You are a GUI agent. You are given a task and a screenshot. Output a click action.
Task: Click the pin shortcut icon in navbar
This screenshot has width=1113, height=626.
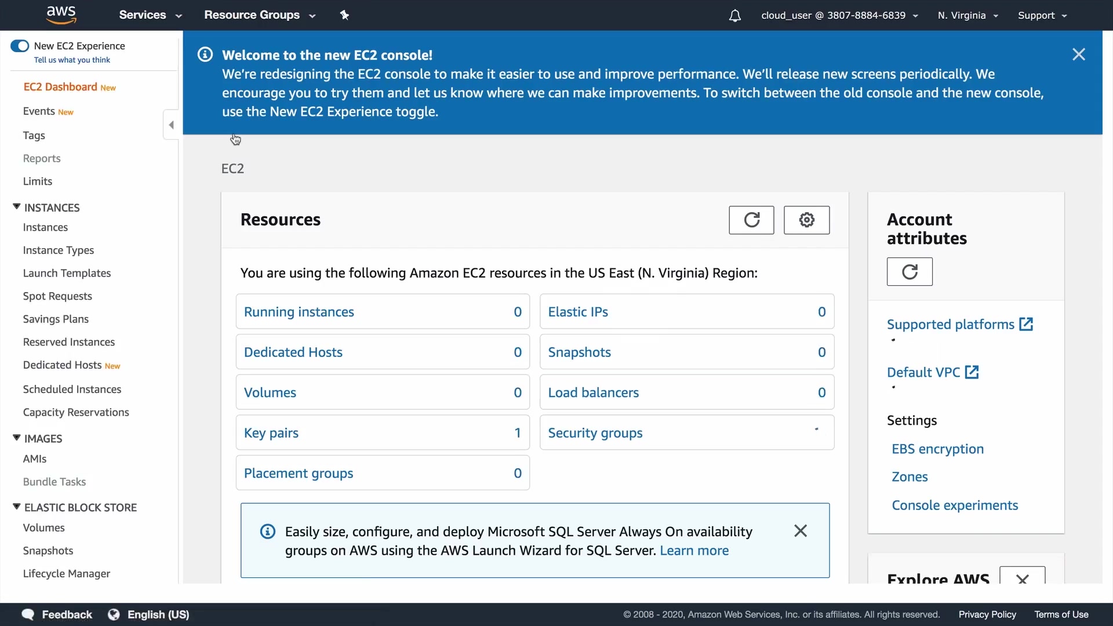point(344,15)
